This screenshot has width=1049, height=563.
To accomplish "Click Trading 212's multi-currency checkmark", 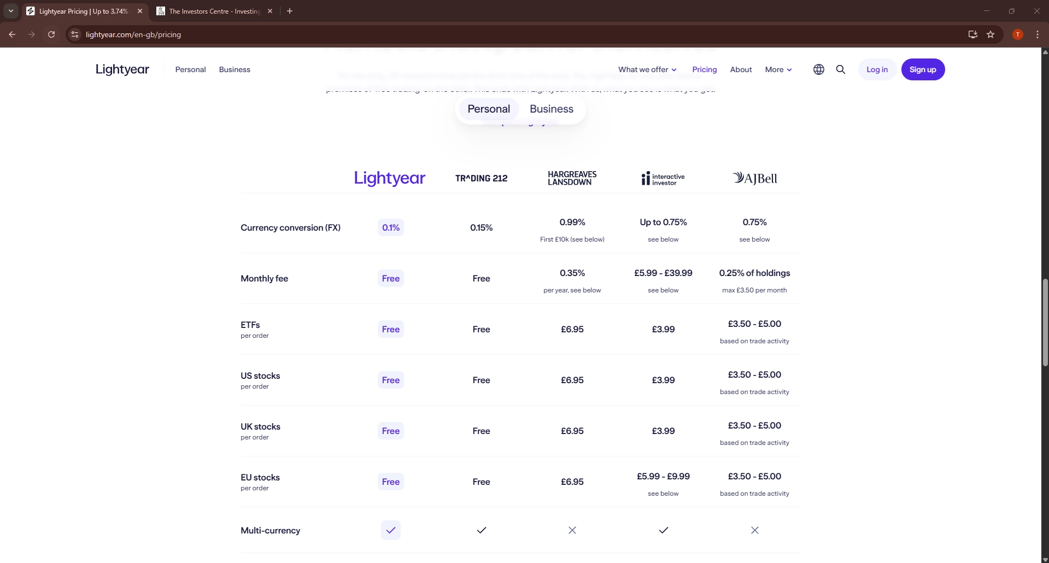I will coord(481,530).
